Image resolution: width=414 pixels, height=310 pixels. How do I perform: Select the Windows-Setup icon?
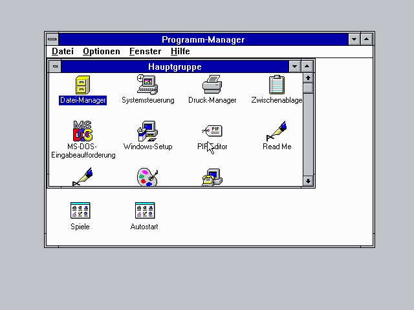click(147, 132)
